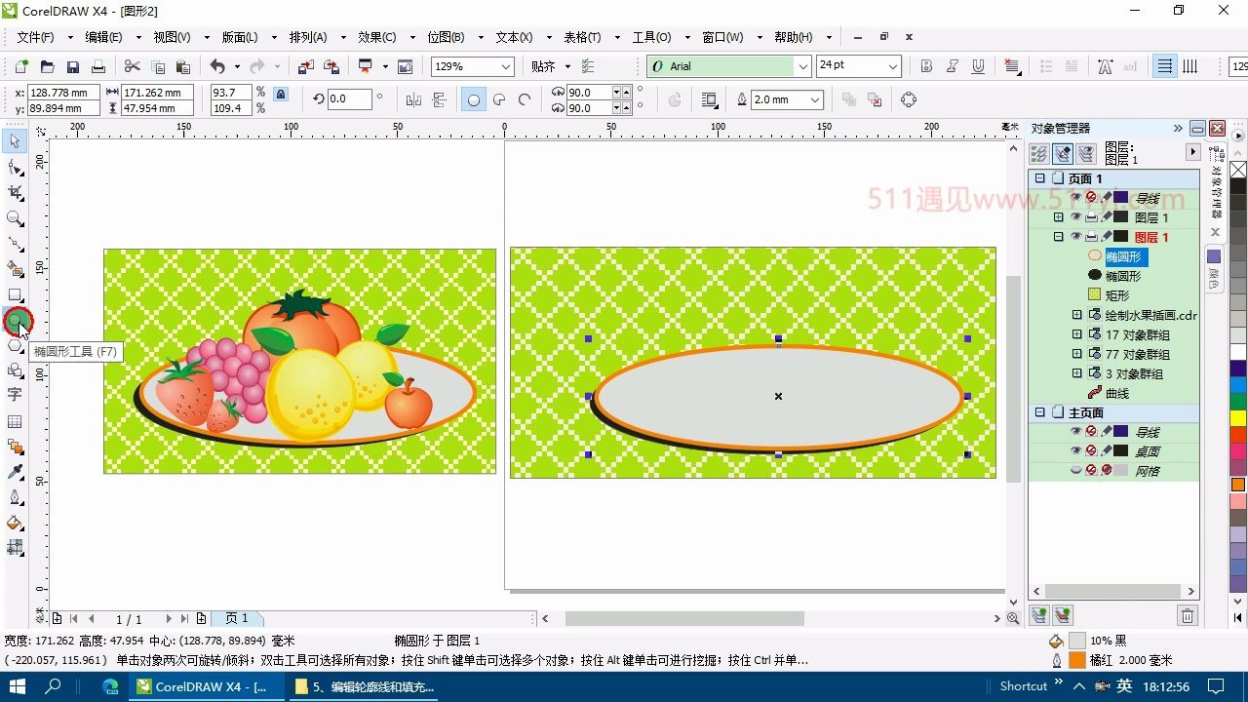The width and height of the screenshot is (1248, 702).
Task: Open the 24 pt font size dropdown
Action: (892, 66)
